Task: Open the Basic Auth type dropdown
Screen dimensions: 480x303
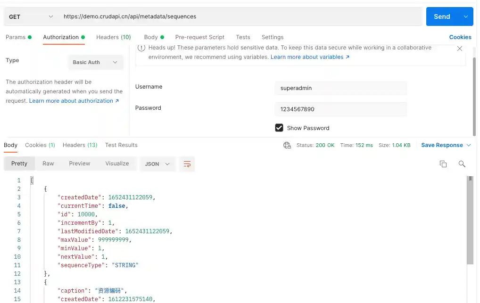Action: [x=96, y=62]
